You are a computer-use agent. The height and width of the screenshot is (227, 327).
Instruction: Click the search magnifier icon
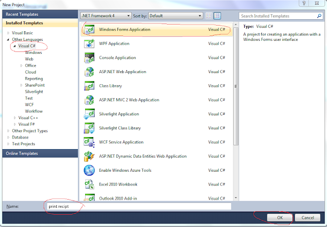319,16
